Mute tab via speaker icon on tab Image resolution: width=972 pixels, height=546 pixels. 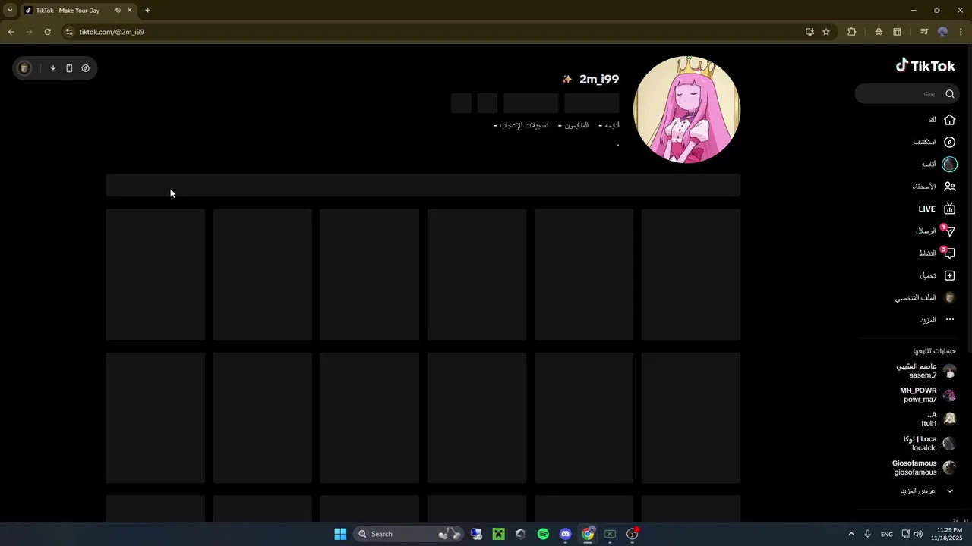coord(117,11)
